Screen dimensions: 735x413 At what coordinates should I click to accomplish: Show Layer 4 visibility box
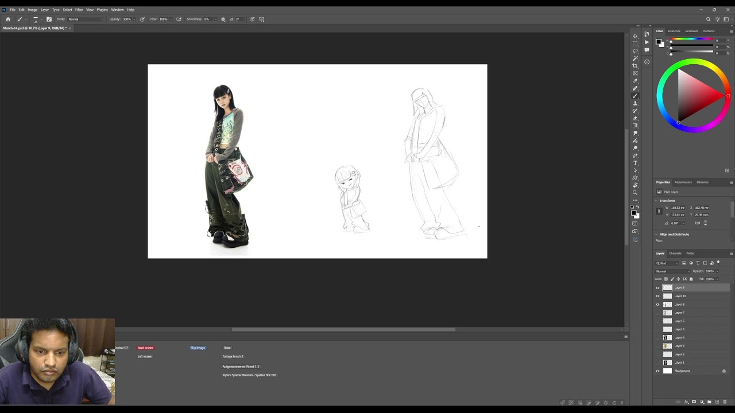[x=658, y=338]
